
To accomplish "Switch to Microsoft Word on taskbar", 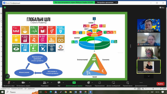I will (x=75, y=92).
